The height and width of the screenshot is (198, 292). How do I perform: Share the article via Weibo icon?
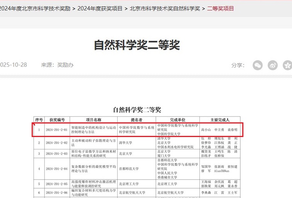[x=273, y=65]
